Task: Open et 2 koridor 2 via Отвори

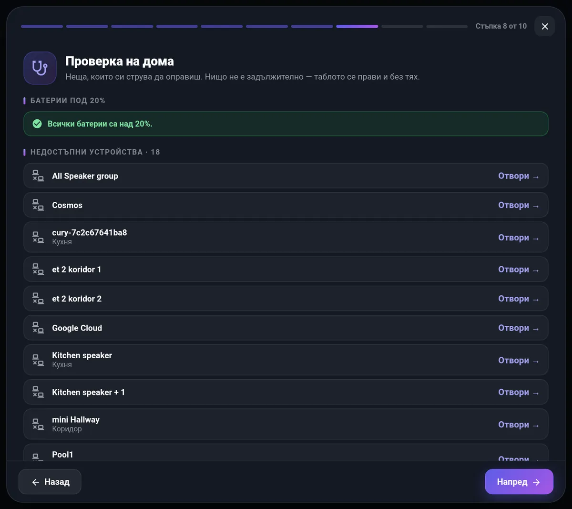Action: 519,299
